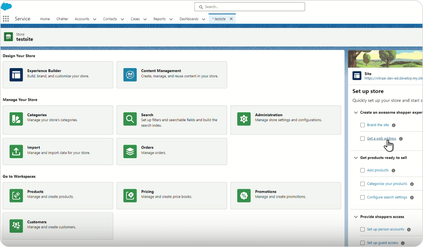Open the Contacts tab dropdown arrow
This screenshot has width=423, height=247.
(x=122, y=19)
